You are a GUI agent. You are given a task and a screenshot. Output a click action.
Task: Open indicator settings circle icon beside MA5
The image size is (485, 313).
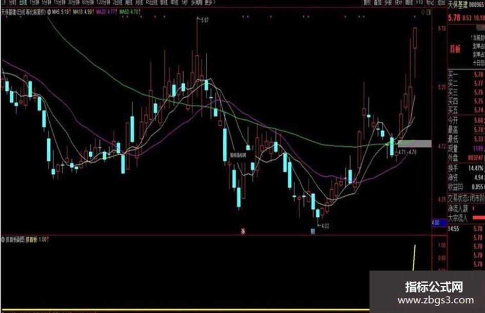(49, 12)
